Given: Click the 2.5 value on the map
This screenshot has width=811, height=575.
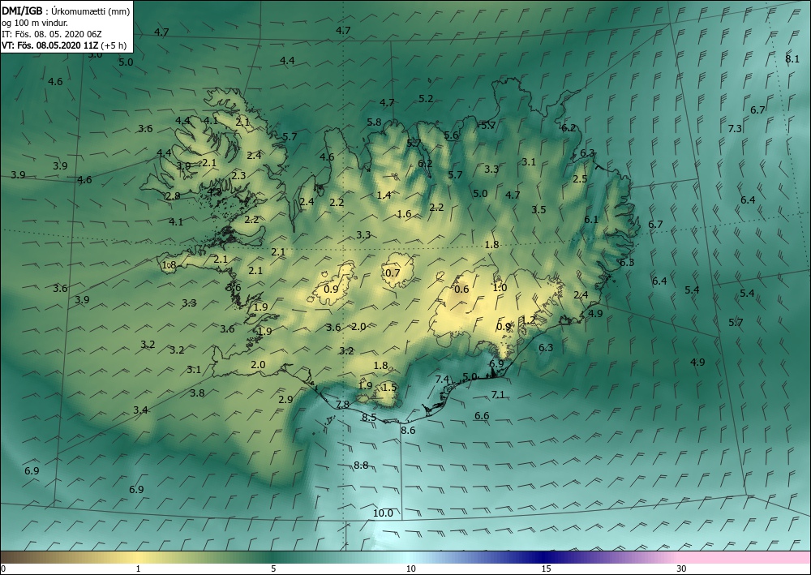Looking at the screenshot, I should 581,179.
